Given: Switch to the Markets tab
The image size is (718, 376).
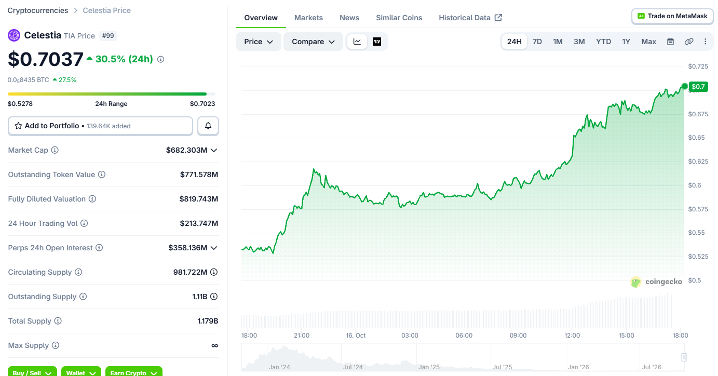Looking at the screenshot, I should (x=308, y=18).
